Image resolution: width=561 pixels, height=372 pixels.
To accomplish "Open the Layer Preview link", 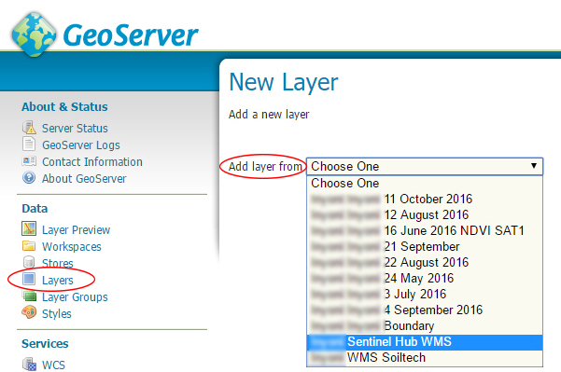I will click(x=77, y=229).
